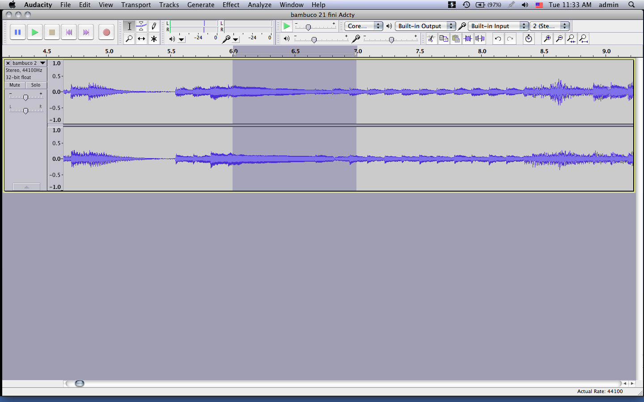Open the Core audio host dropdown
This screenshot has height=402, width=644.
[x=364, y=26]
